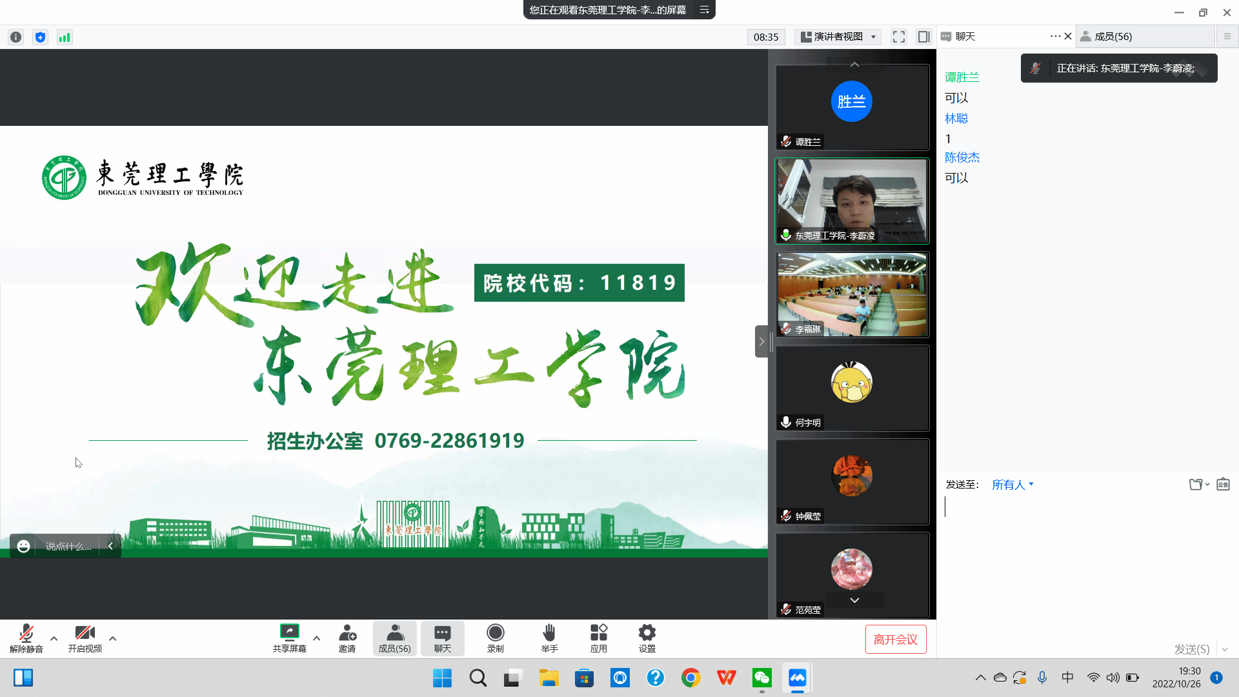Open the 演讲者视图 view dropdown

[838, 37]
